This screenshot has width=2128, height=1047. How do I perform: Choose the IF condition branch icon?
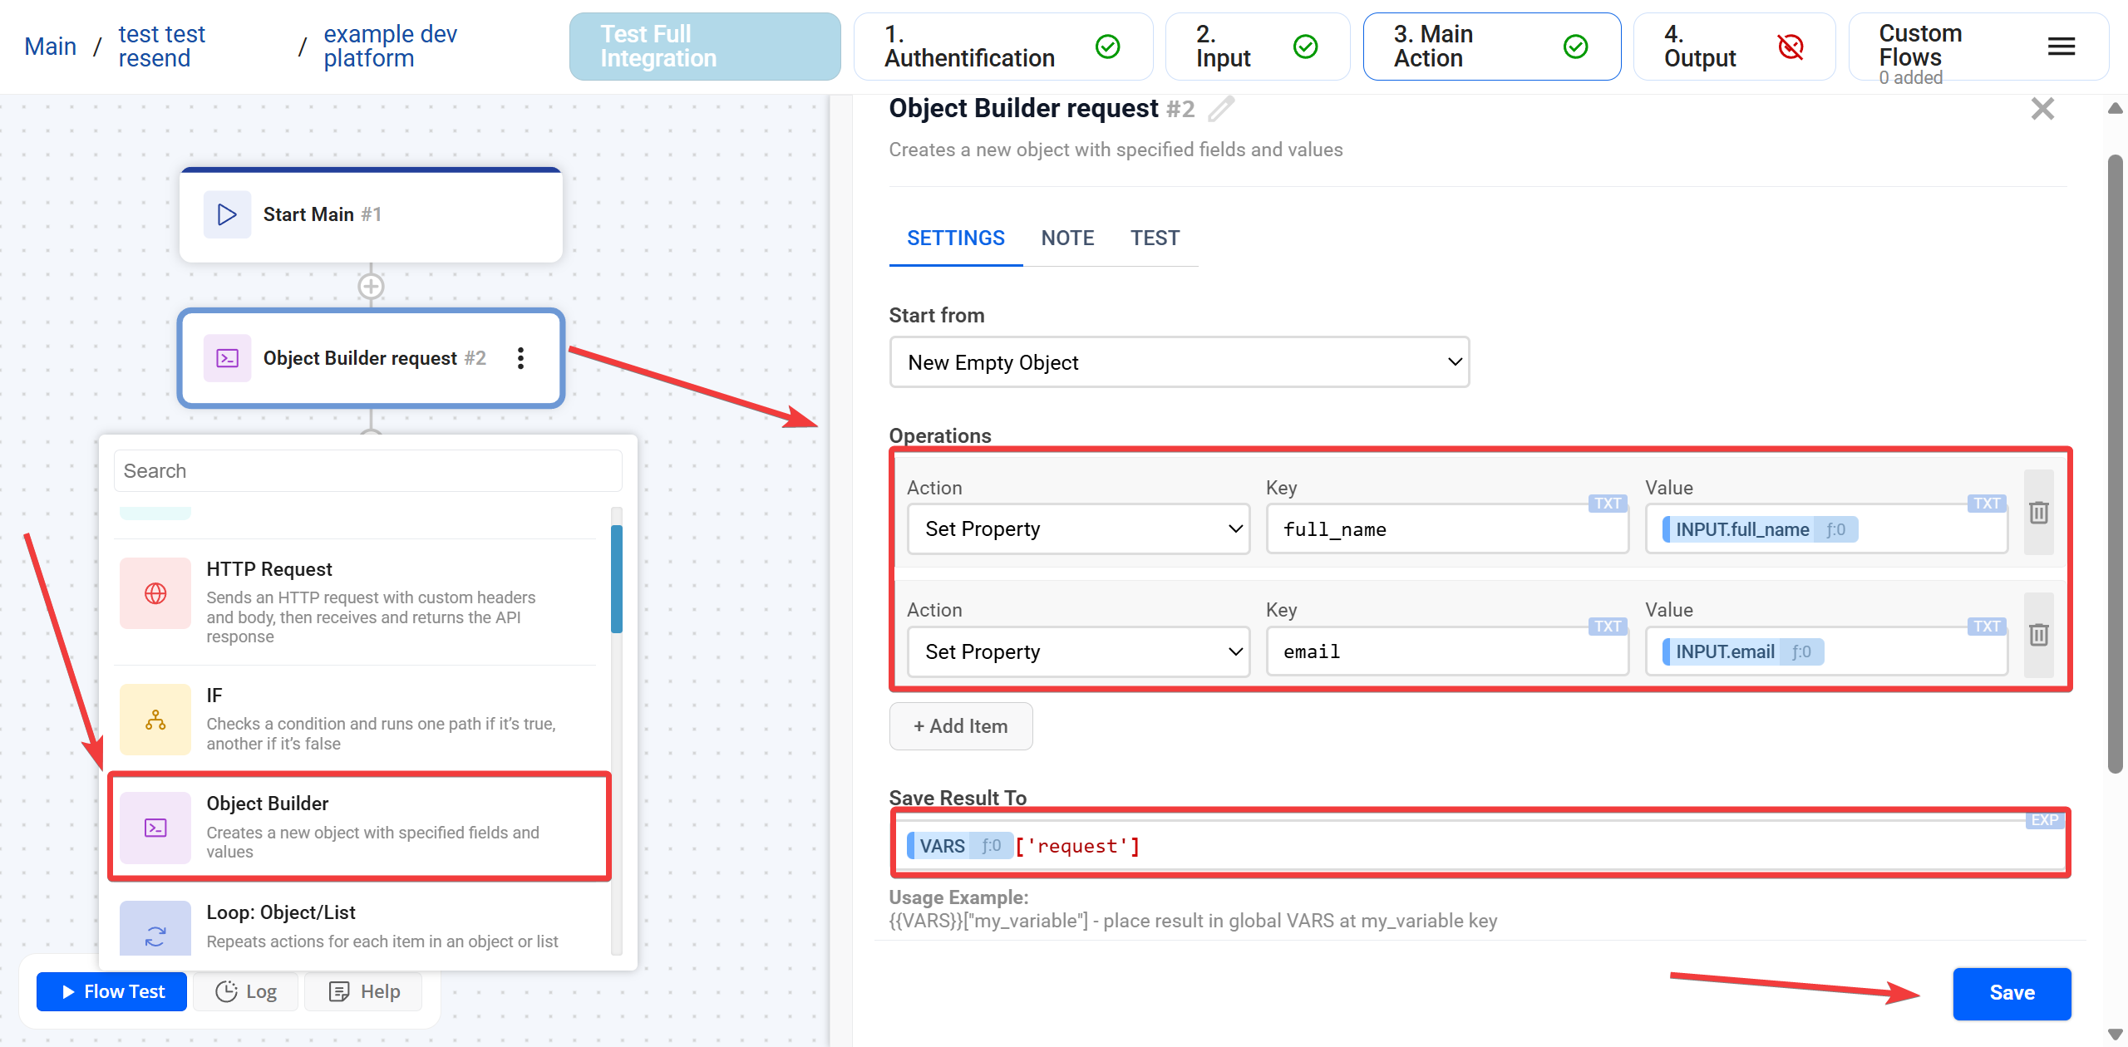[x=155, y=720]
